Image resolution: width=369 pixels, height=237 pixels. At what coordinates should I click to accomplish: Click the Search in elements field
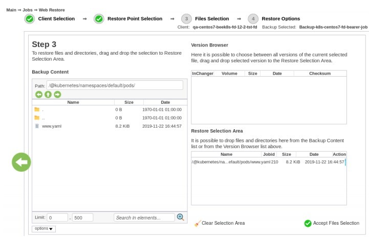144,218
